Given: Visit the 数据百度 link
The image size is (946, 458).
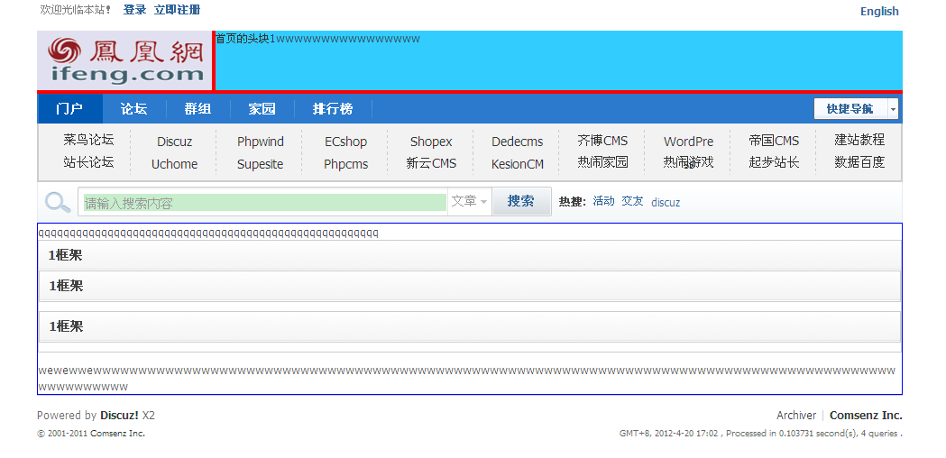Looking at the screenshot, I should [x=859, y=162].
